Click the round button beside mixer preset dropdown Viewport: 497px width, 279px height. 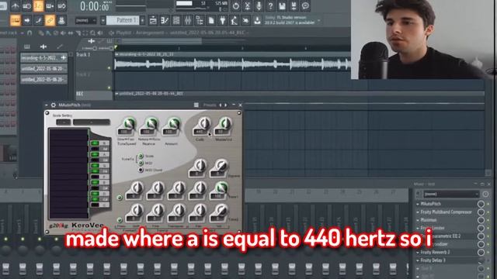[485, 194]
